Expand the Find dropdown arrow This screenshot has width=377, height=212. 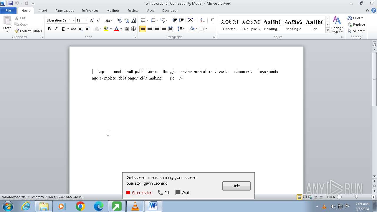point(362,18)
